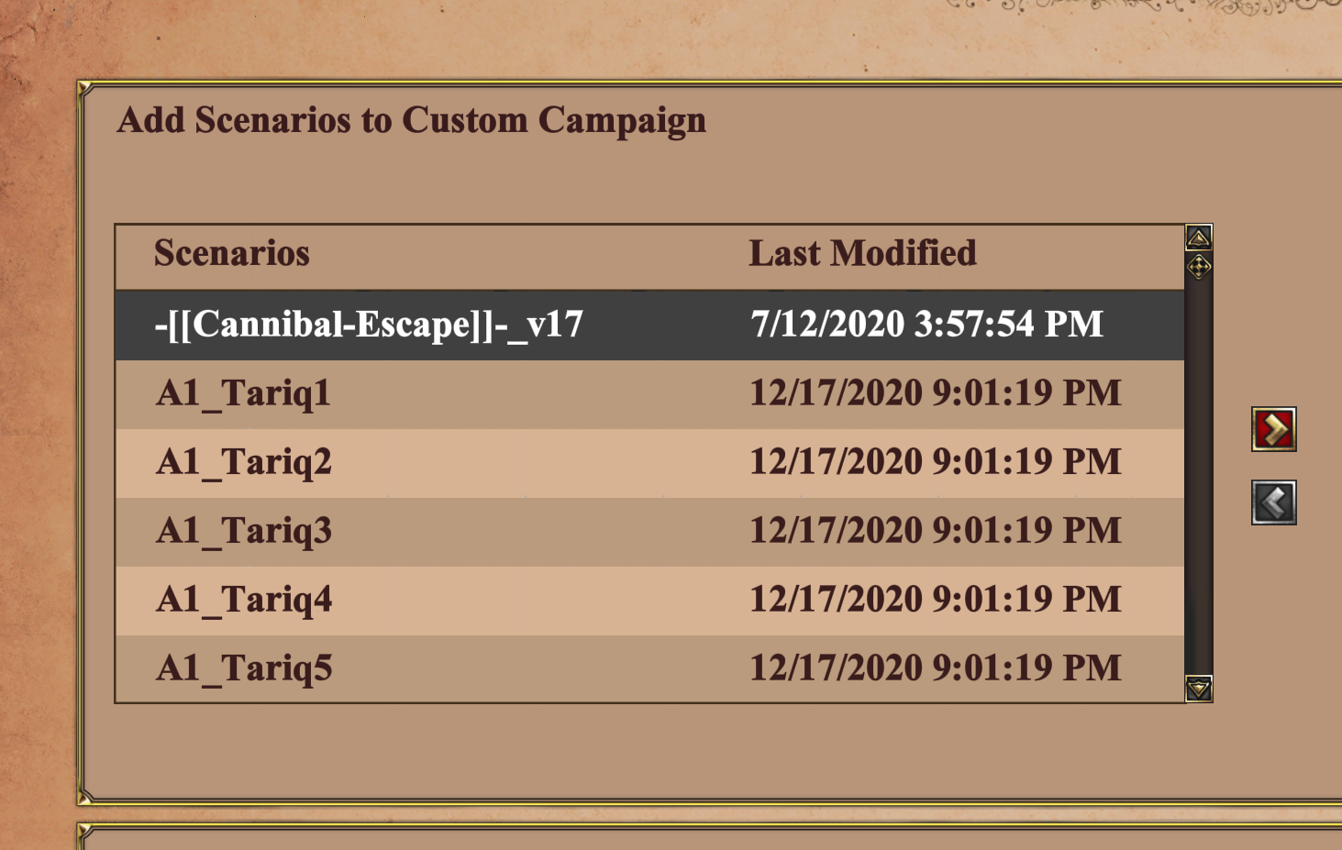This screenshot has width=1342, height=850.
Task: Click the diamond scrollbar thumb handle
Action: click(x=1198, y=267)
